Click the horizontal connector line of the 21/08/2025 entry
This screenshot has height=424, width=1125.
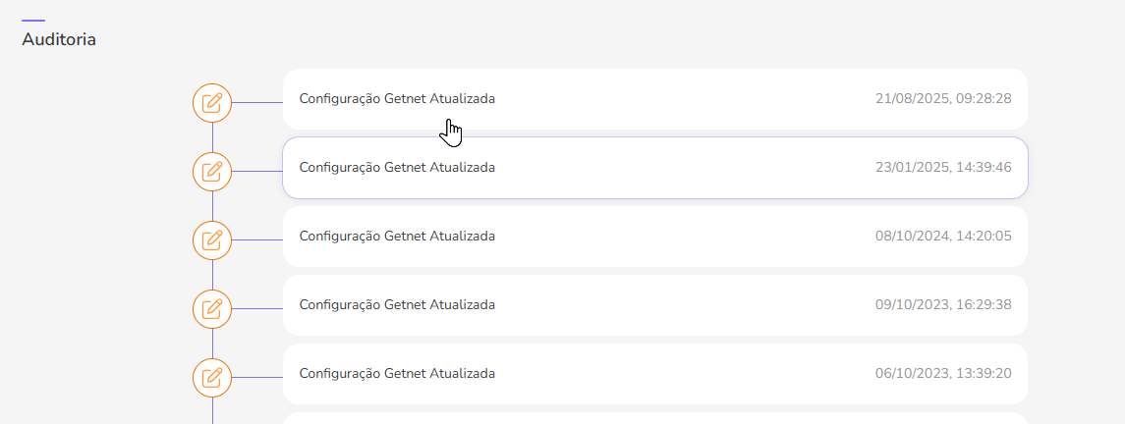click(x=257, y=102)
